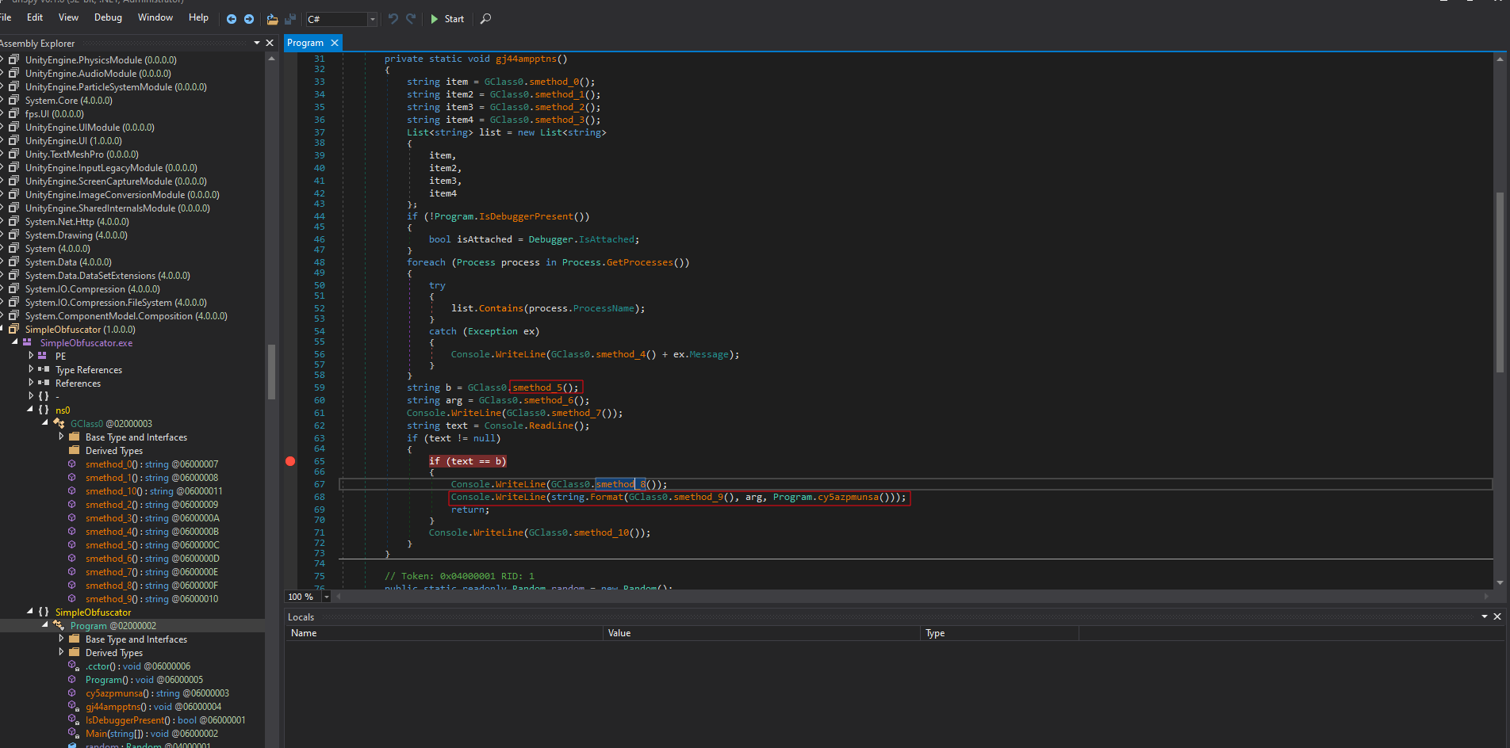
Task: Click the redo icon in toolbar
Action: 411,19
